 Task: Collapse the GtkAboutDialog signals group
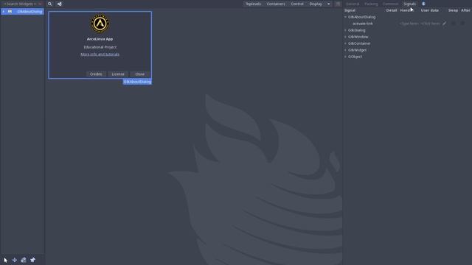(x=346, y=17)
